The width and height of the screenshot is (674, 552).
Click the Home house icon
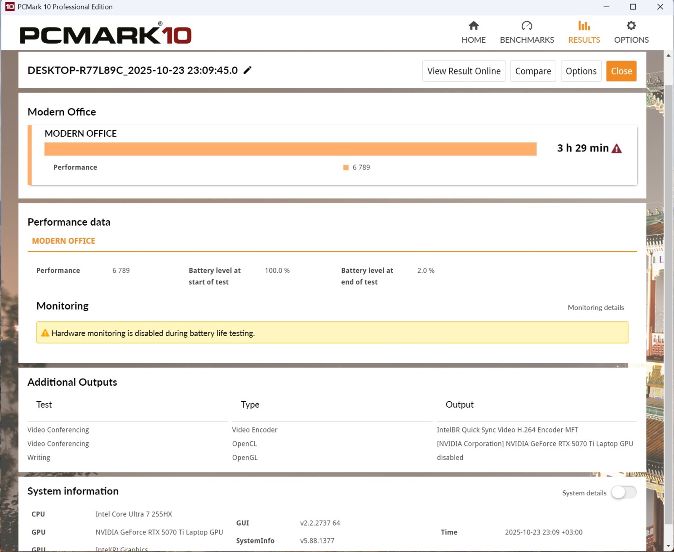[x=473, y=26]
